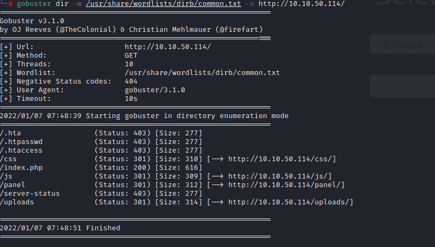Click the URL value in the Url config row
The image size is (435, 247).
(x=168, y=47)
